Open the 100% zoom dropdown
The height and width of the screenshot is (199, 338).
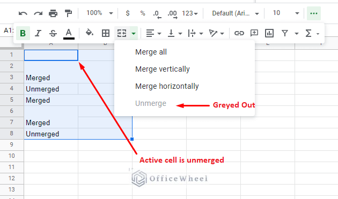pyautogui.click(x=100, y=13)
